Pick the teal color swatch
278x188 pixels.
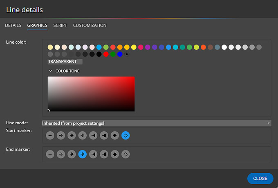[182, 47]
